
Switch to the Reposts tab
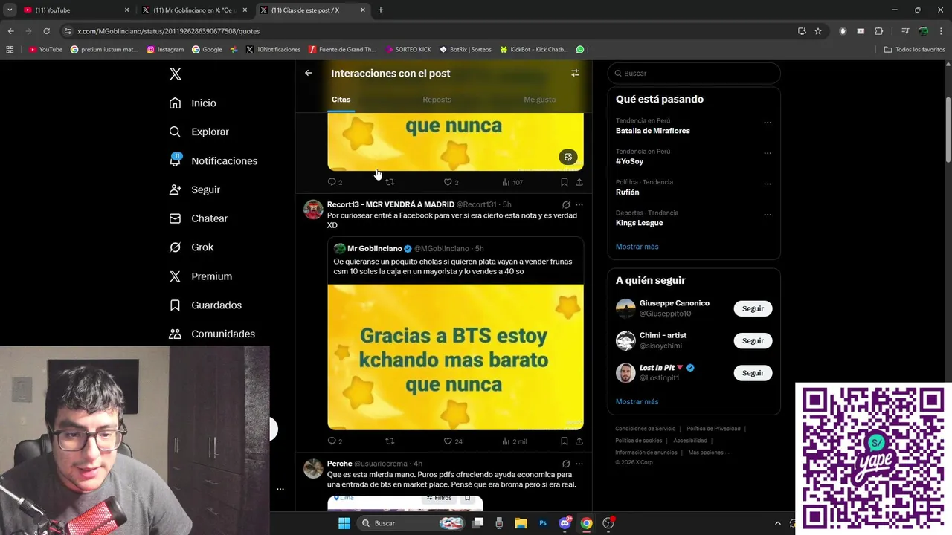click(437, 100)
